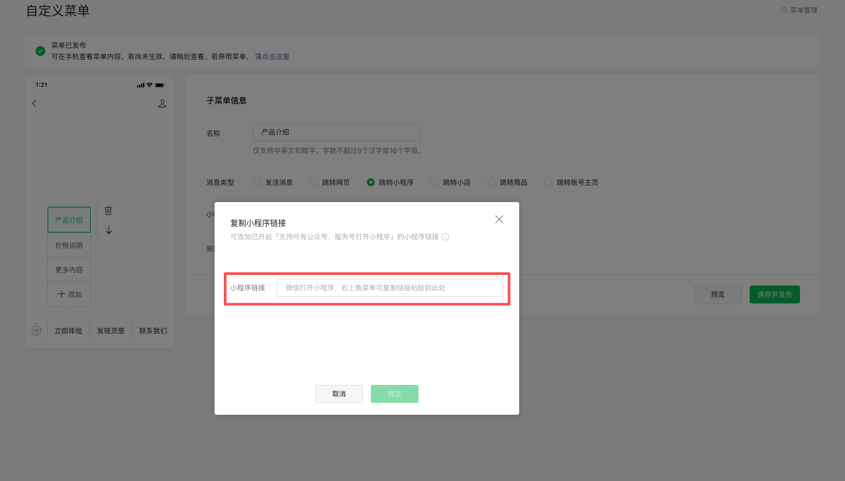The height and width of the screenshot is (481, 845).
Task: Choose the 跳转账号主页 radio option
Action: (x=548, y=182)
